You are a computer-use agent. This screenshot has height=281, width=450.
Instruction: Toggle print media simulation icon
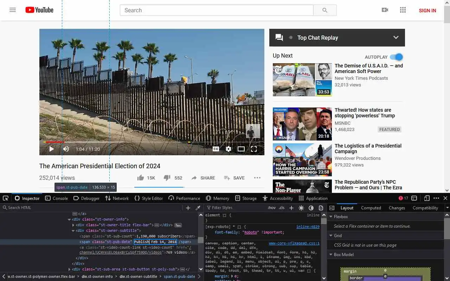pyautogui.click(x=321, y=208)
